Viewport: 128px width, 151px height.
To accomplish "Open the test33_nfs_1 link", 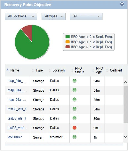I will click(17, 118).
